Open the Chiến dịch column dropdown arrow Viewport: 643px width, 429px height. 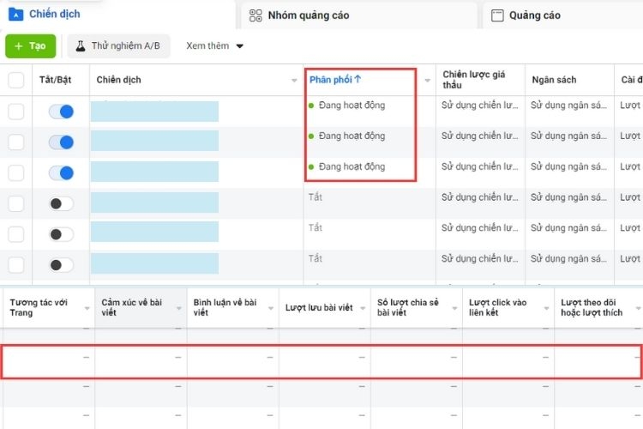point(294,81)
